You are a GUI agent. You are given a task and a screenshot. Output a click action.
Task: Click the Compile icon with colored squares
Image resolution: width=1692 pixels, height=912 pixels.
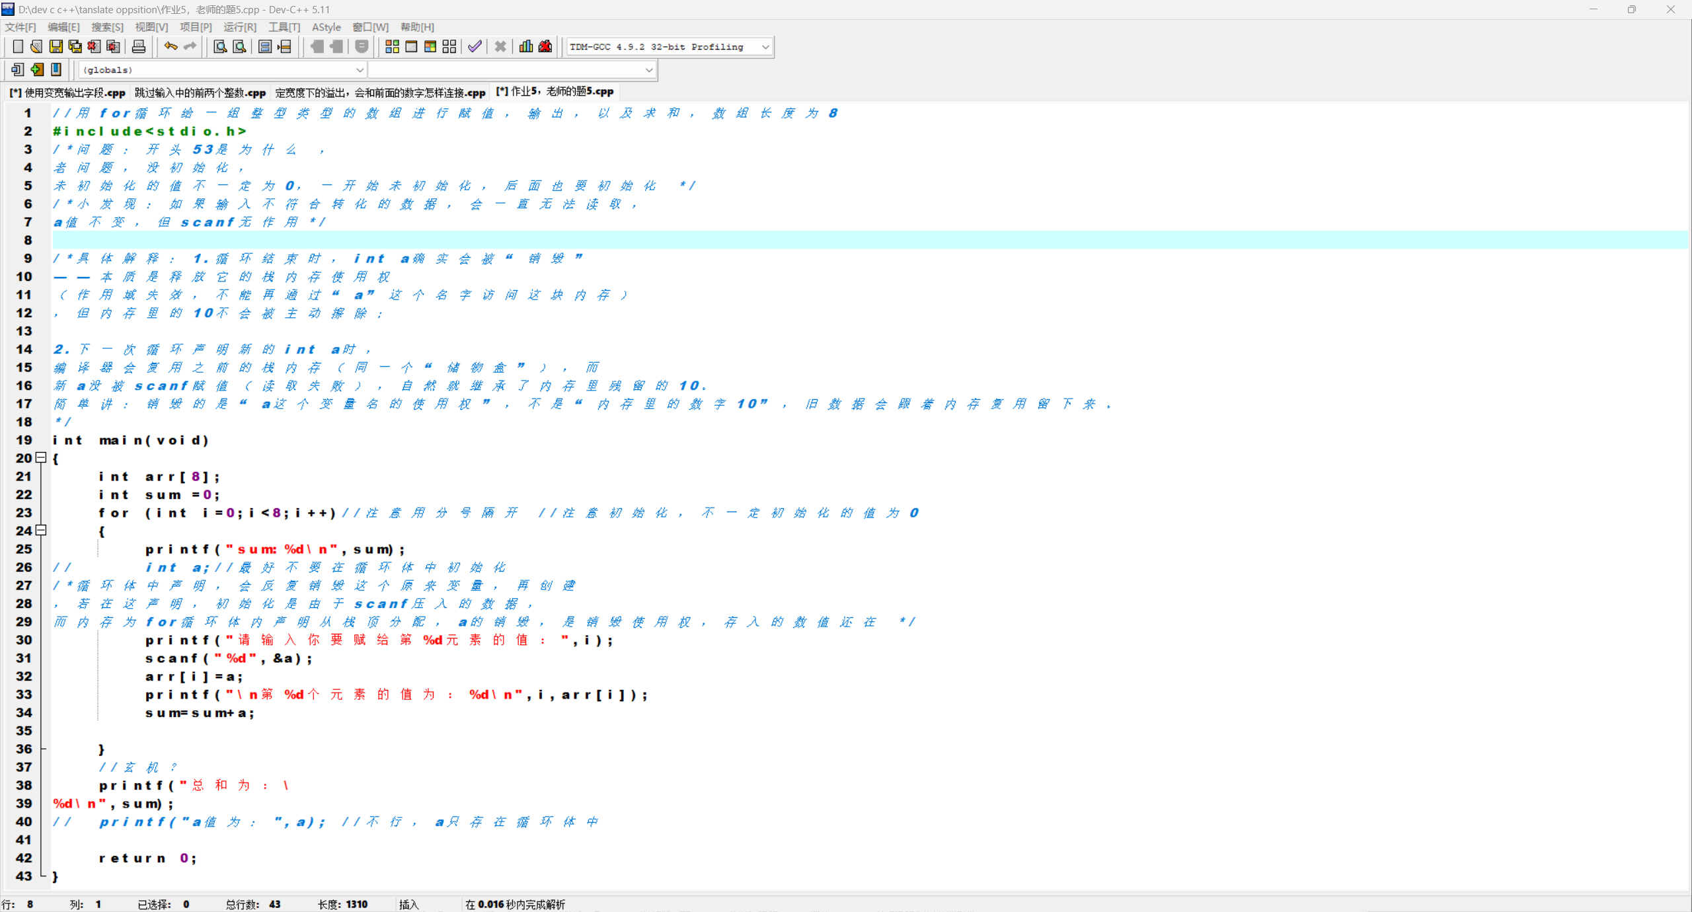[392, 46]
